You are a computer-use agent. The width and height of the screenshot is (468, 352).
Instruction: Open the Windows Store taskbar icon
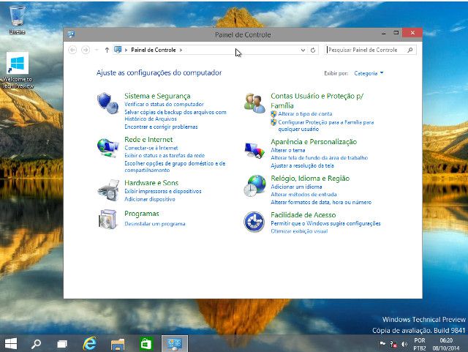(146, 344)
